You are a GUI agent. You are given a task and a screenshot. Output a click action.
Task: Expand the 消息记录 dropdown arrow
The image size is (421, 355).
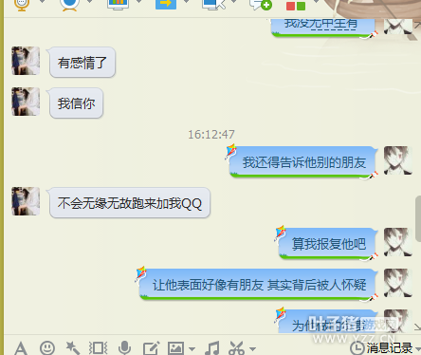pos(418,349)
